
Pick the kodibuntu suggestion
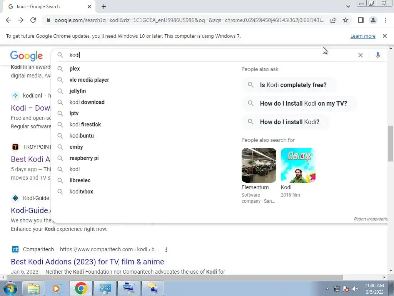pos(82,136)
